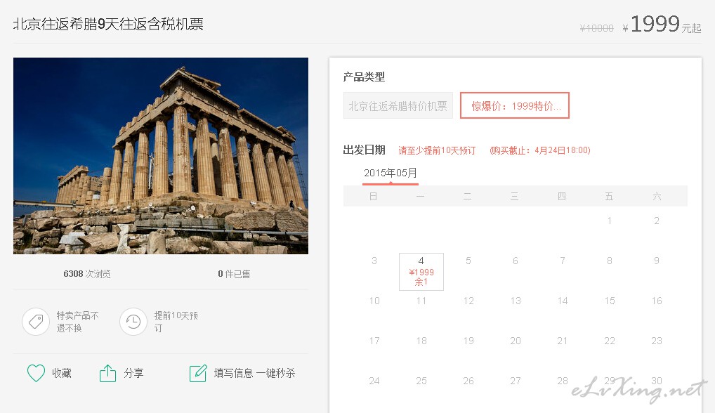The width and height of the screenshot is (715, 413).
Task: Click calendar date 17
Action: pyautogui.click(x=374, y=341)
